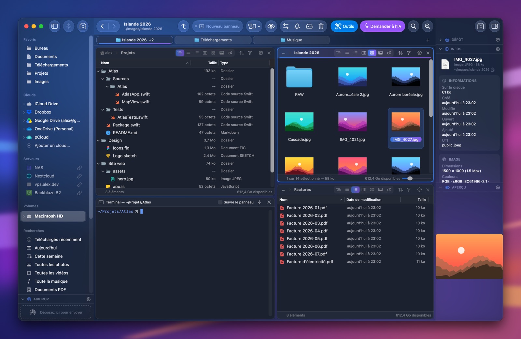521x339 pixels.
Task: Click Ajouter un cloud… link
Action: pos(52,146)
